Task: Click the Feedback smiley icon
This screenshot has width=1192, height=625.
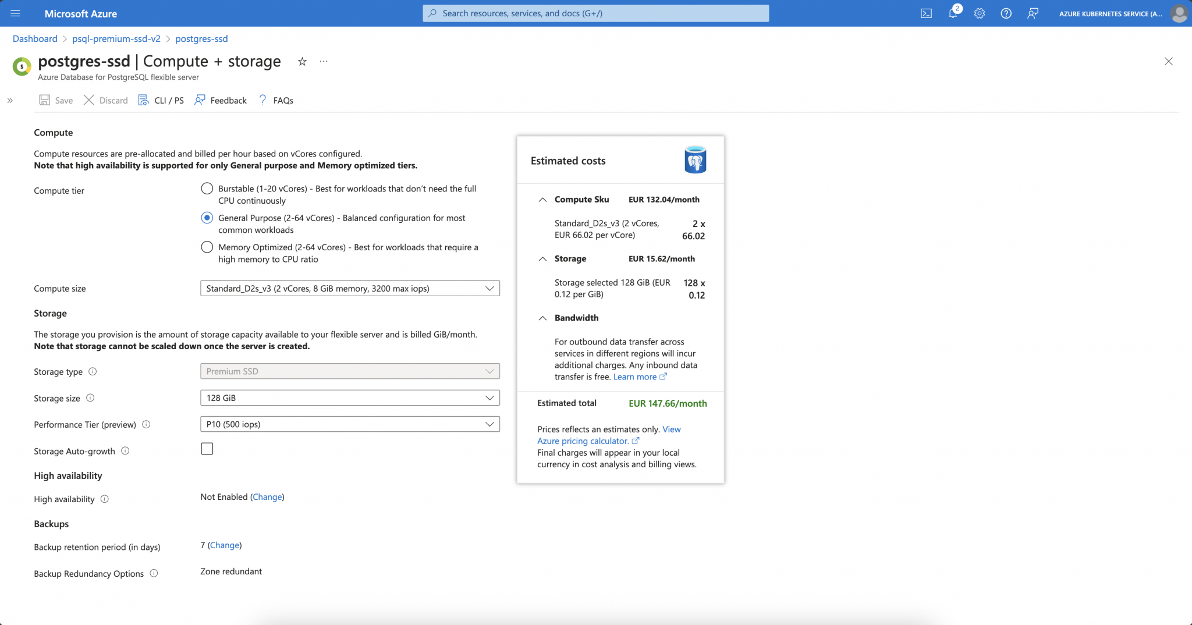Action: (200, 100)
